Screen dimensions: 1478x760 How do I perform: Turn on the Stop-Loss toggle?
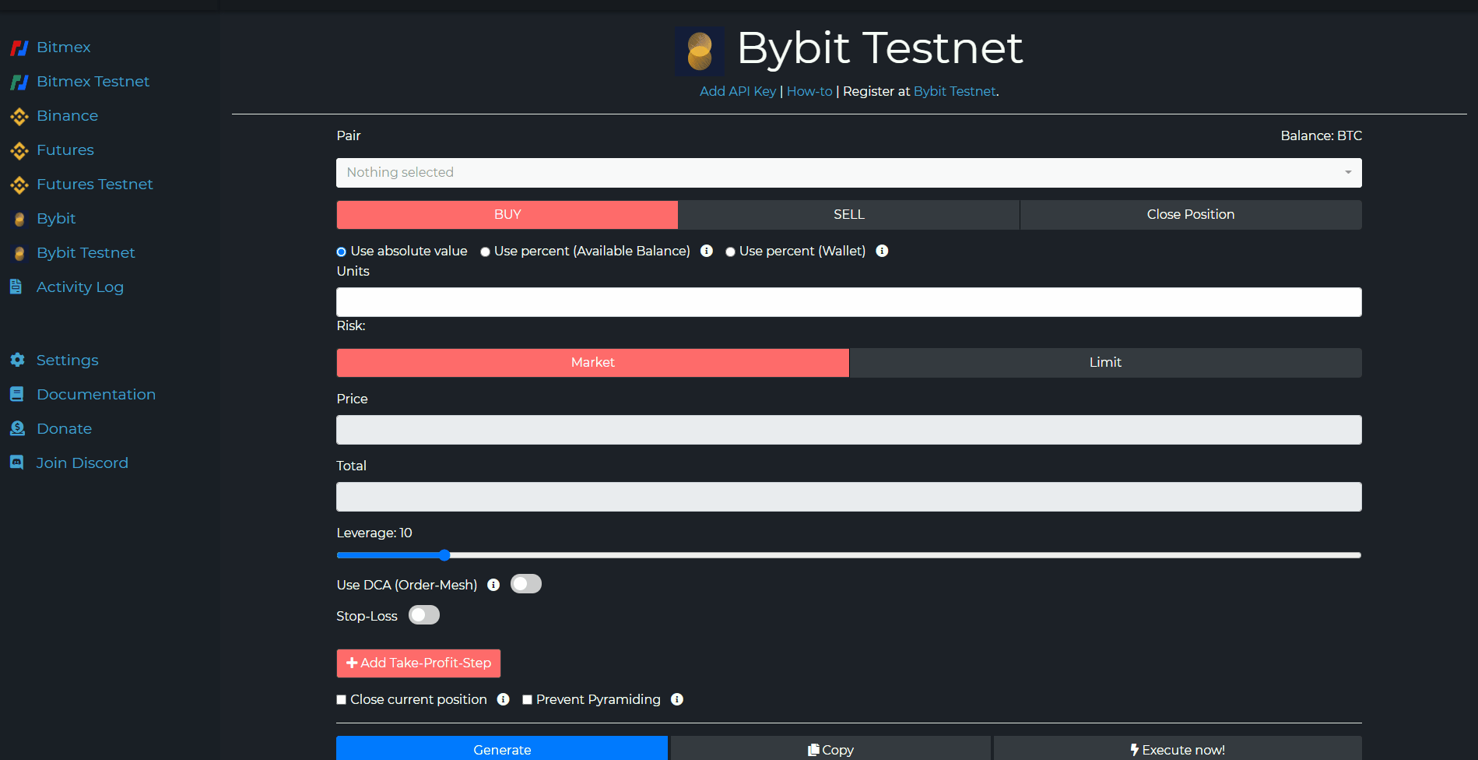coord(424,615)
